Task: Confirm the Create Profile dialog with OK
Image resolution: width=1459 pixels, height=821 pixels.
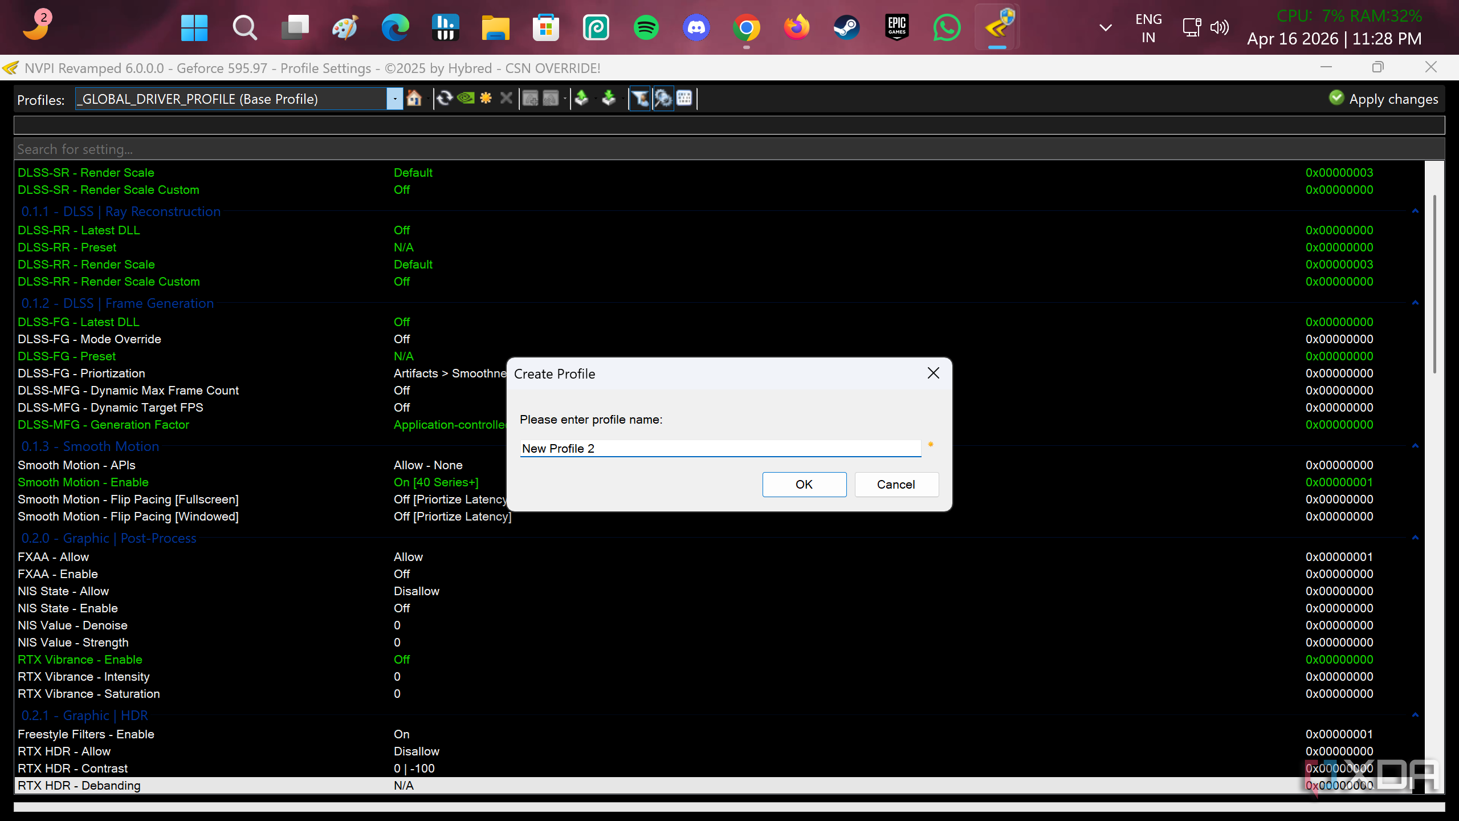Action: tap(804, 484)
